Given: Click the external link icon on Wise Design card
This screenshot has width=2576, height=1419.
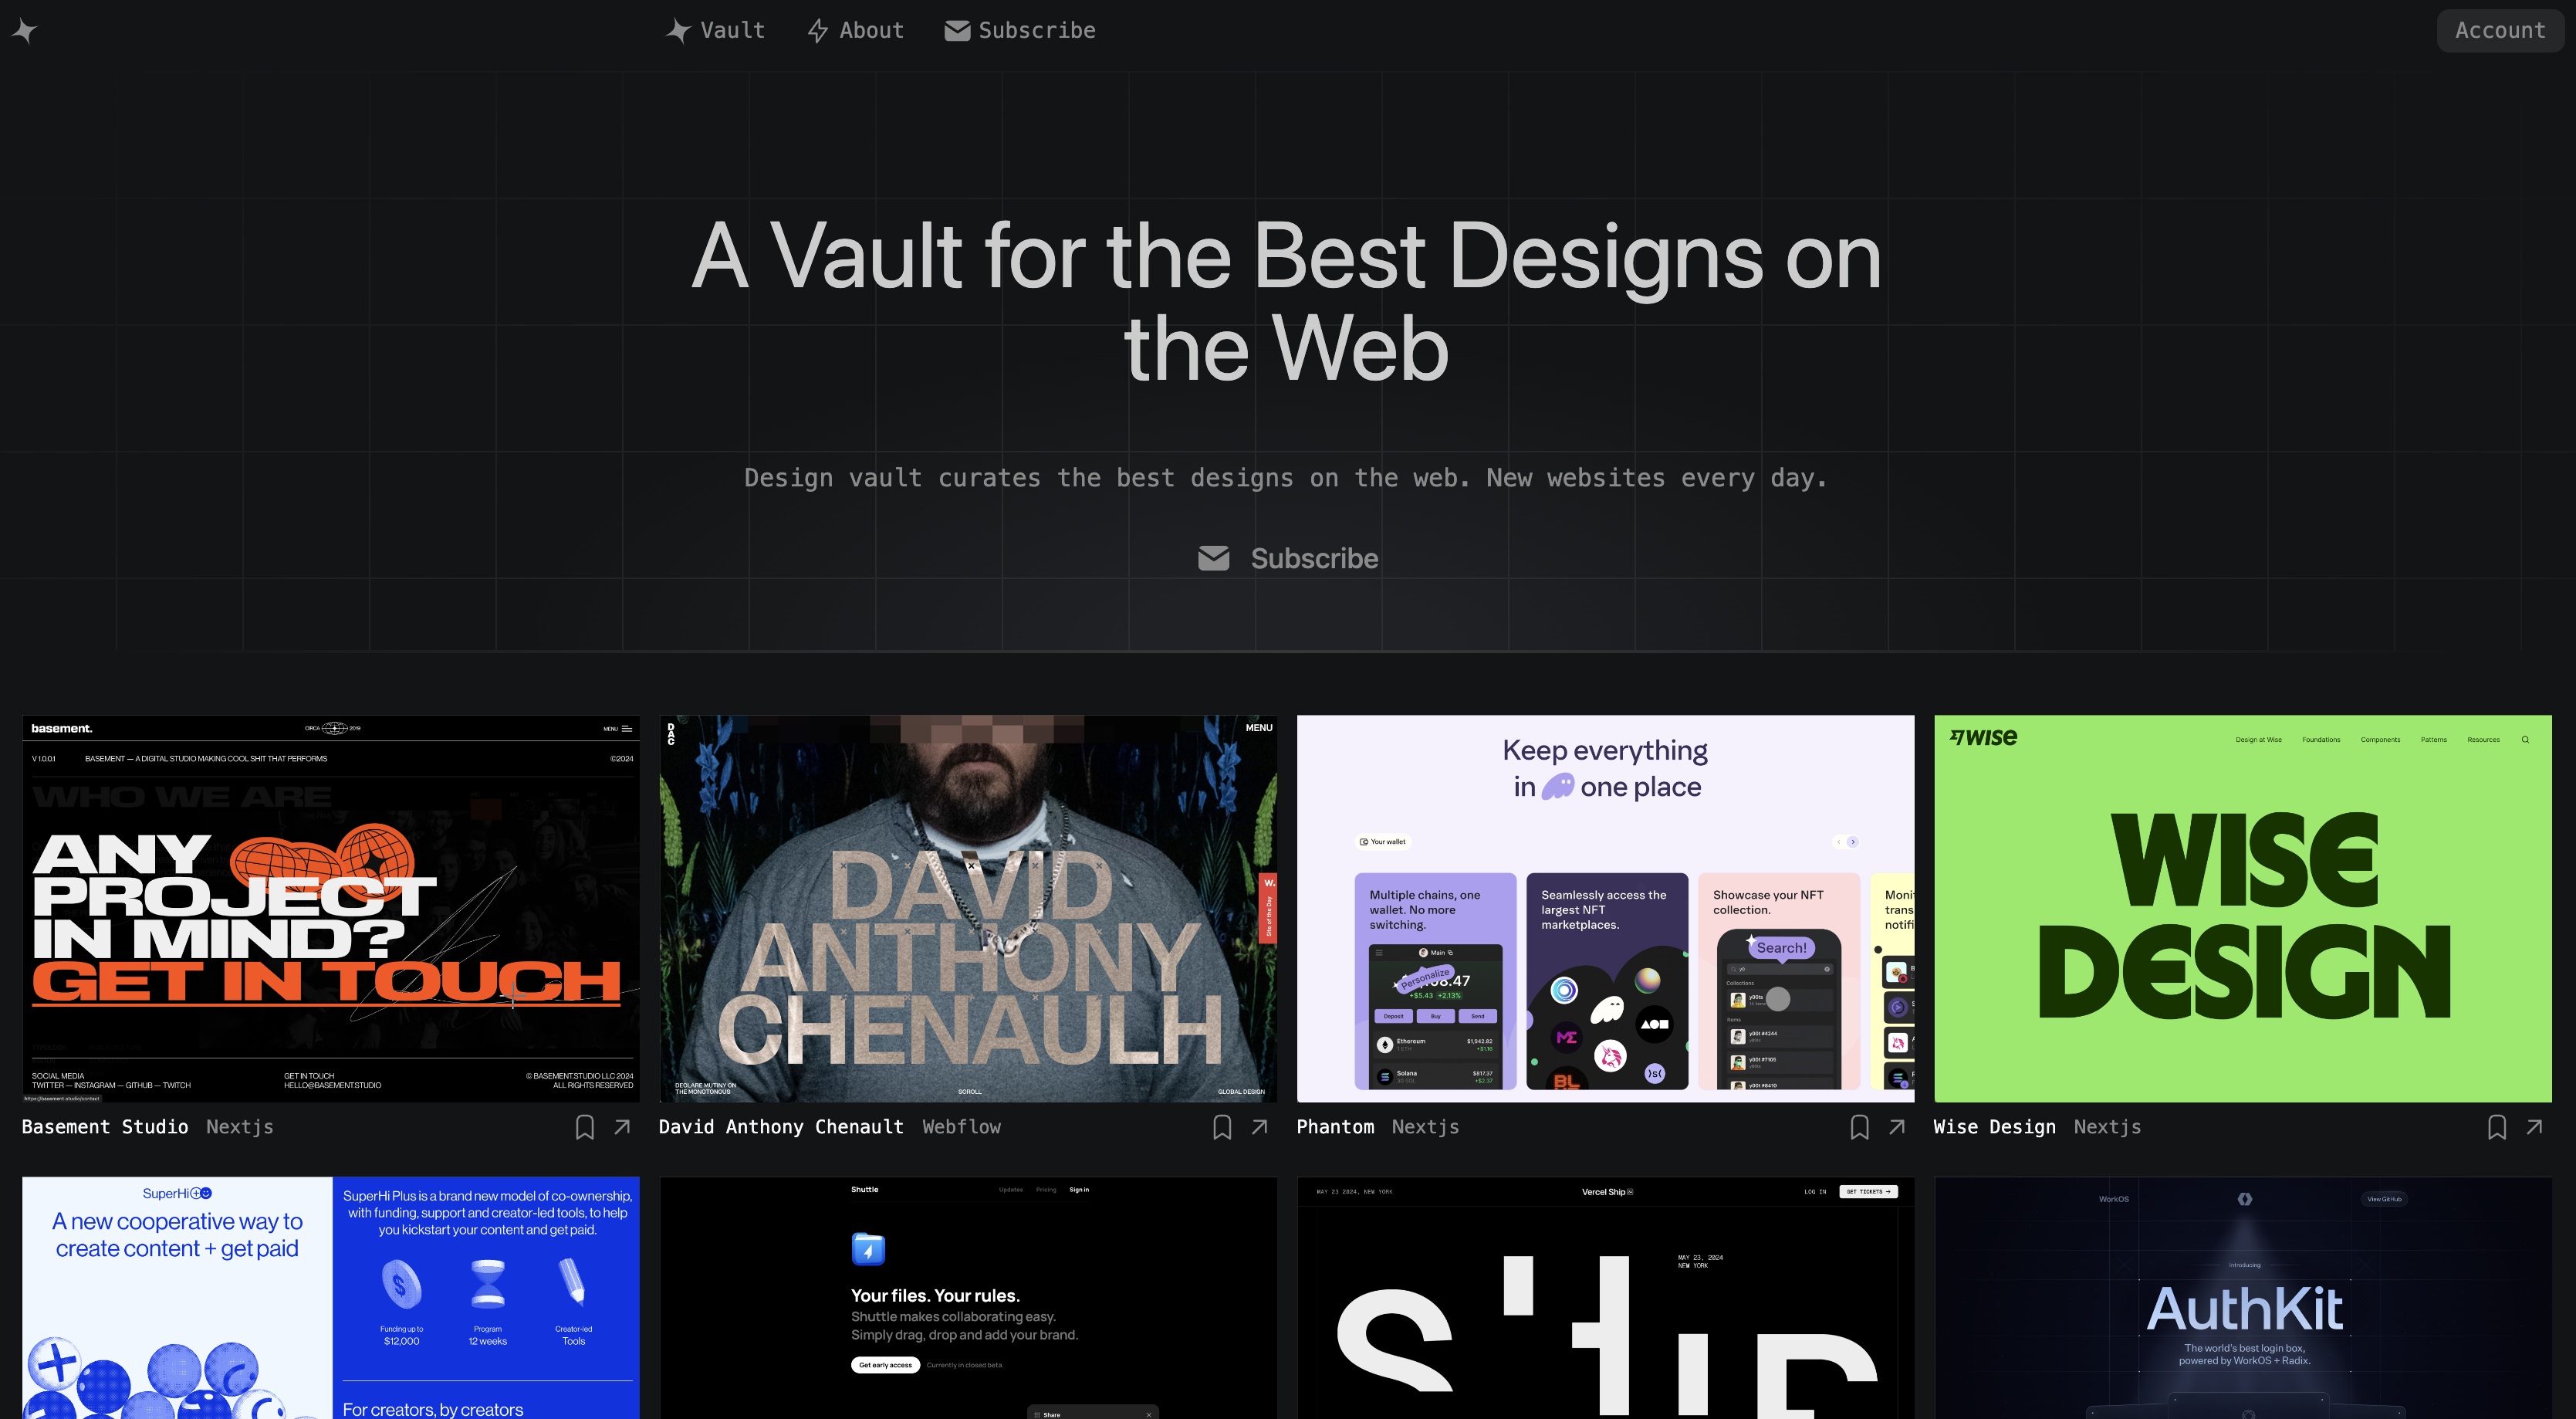Looking at the screenshot, I should [x=2536, y=1126].
